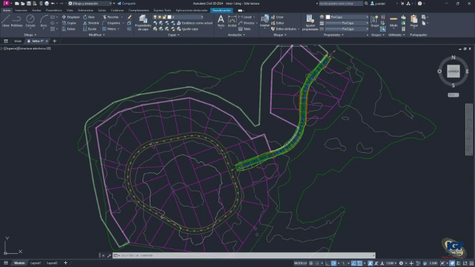Open the lineweight PorCapa dropdown

pos(347,23)
